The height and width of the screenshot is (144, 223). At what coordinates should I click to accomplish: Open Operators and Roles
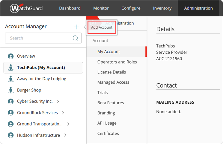[x=117, y=62]
